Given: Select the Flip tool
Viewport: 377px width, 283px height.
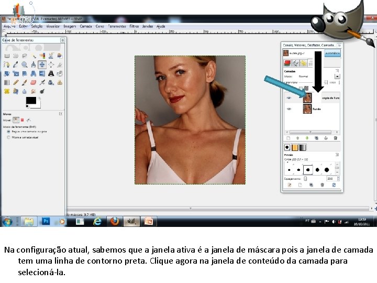Looking at the screenshot, I should coord(42,74).
